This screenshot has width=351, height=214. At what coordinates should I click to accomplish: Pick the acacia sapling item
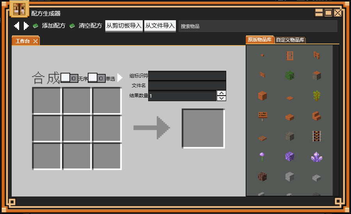pos(317,96)
